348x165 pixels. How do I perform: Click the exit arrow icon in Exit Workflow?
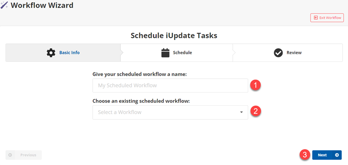tap(316, 18)
